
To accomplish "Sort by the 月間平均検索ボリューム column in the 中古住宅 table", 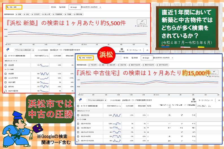I will point(114,106).
